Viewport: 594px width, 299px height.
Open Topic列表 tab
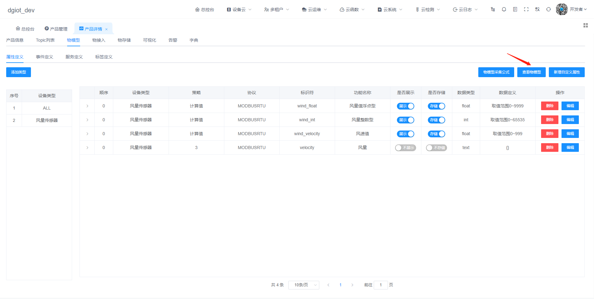(x=45, y=40)
